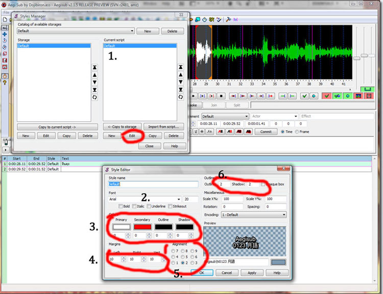Go to selection with cyan arrow icon

click(314, 96)
